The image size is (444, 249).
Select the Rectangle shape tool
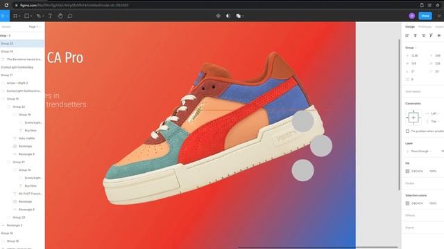pyautogui.click(x=26, y=16)
